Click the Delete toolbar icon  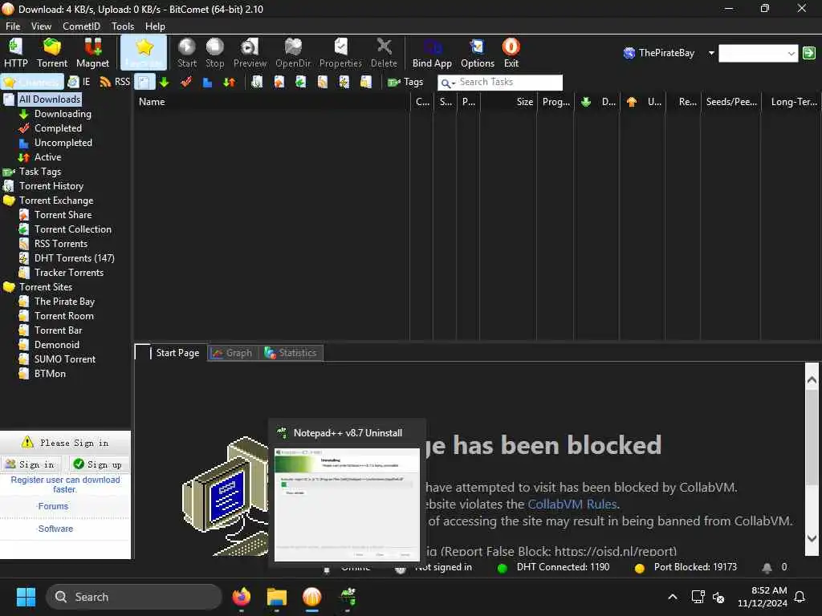coord(384,53)
